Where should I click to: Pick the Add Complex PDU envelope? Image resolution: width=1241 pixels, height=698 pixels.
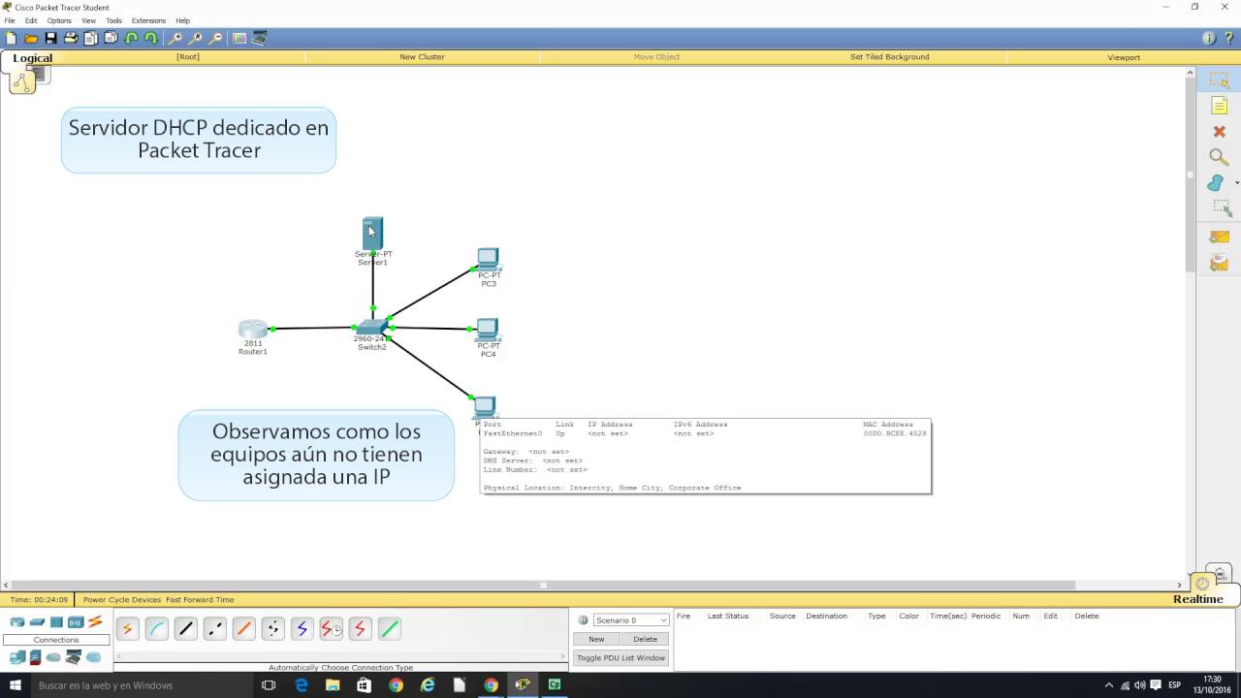[1219, 263]
